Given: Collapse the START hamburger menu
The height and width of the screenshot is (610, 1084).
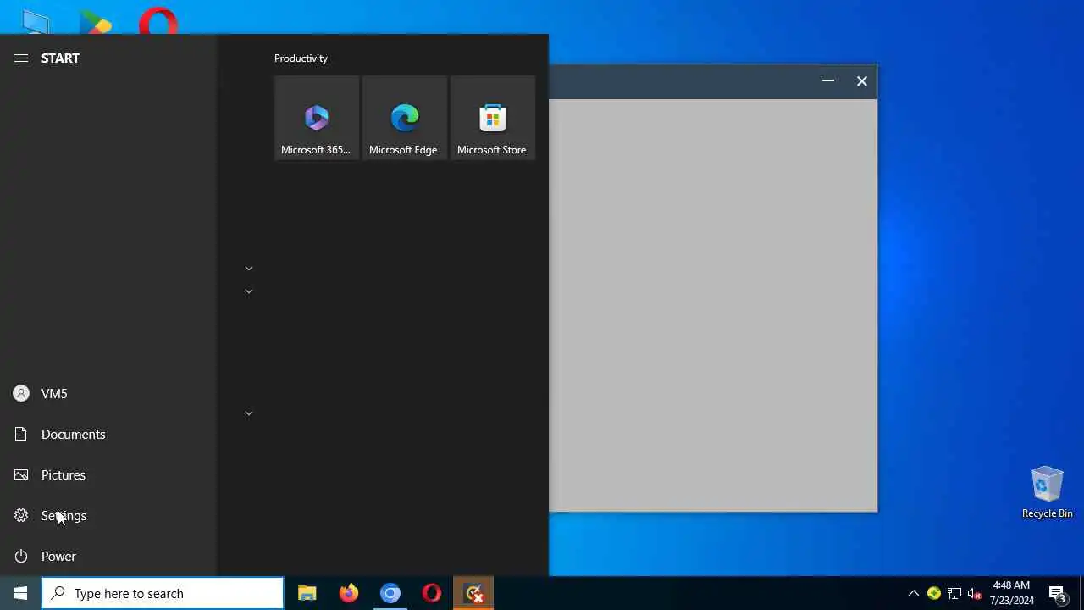Looking at the screenshot, I should tap(21, 58).
